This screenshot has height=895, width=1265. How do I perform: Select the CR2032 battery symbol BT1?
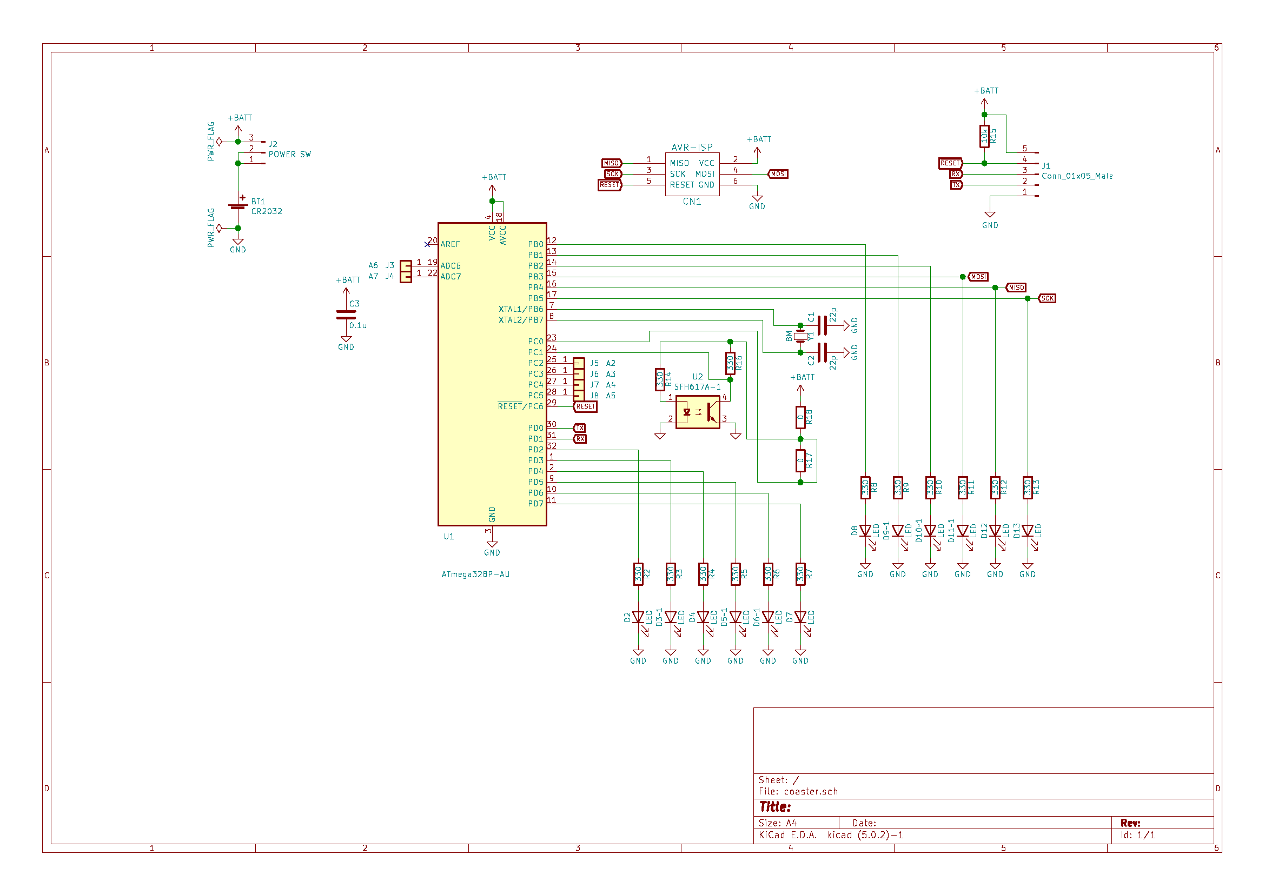click(x=237, y=206)
